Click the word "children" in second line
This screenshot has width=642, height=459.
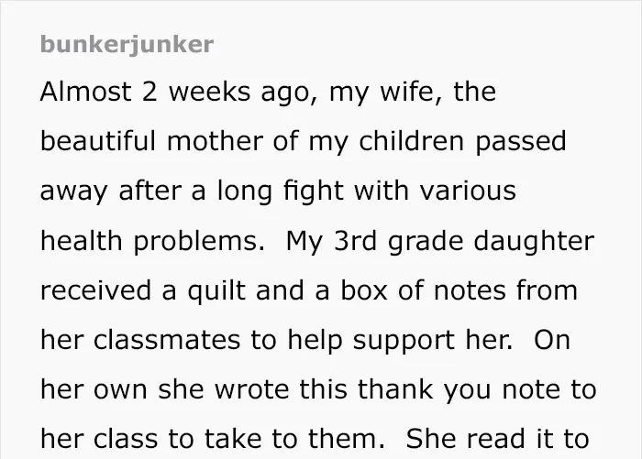[412, 141]
